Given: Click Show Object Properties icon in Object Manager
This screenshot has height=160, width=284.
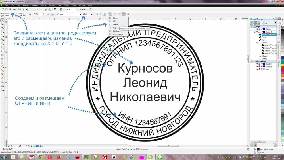Looking at the screenshot, I should 251,23.
